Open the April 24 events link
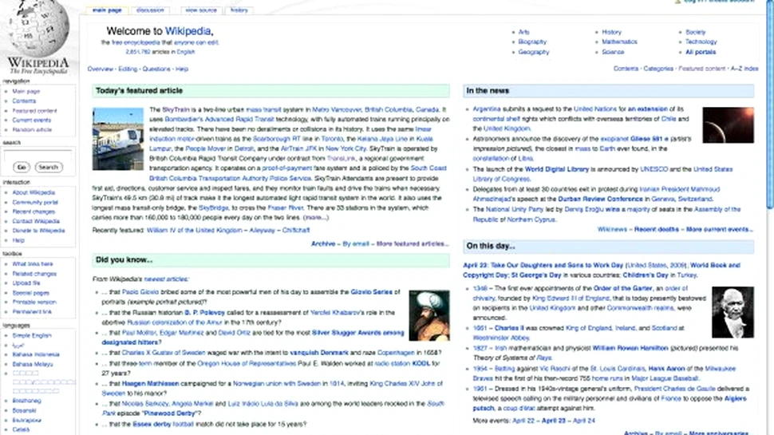The width and height of the screenshot is (774, 435). [x=584, y=421]
